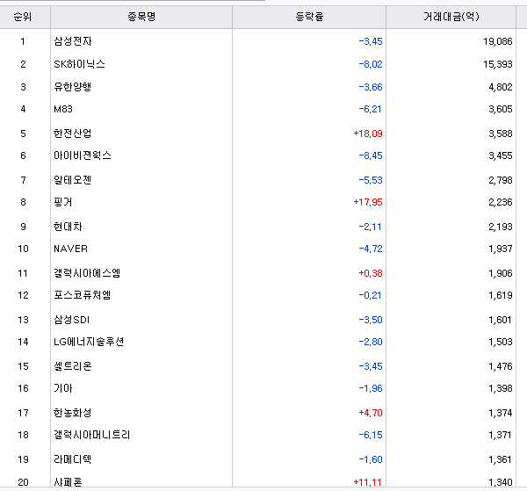Select the 1,503 trading value cell
Image resolution: width=527 pixels, height=491 pixels.
tap(501, 342)
